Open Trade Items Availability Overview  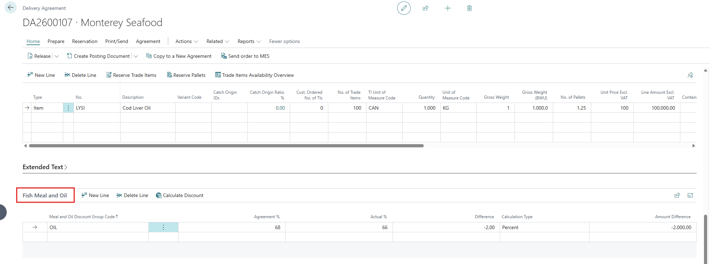[x=254, y=75]
